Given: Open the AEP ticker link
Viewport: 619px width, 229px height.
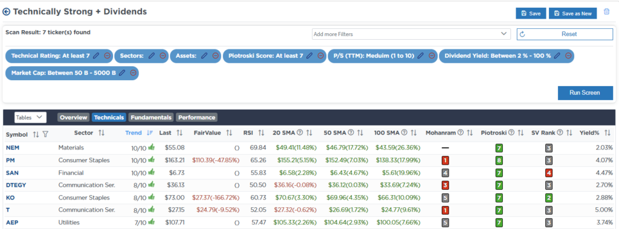Looking at the screenshot, I should (11, 222).
